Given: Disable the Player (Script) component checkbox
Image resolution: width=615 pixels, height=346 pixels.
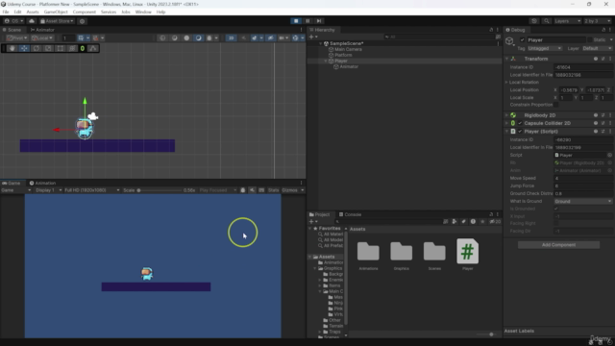Looking at the screenshot, I should pos(520,132).
